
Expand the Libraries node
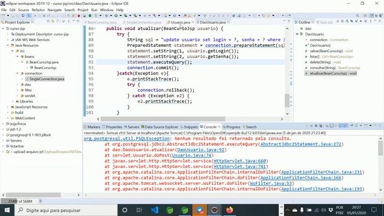pos(13,101)
